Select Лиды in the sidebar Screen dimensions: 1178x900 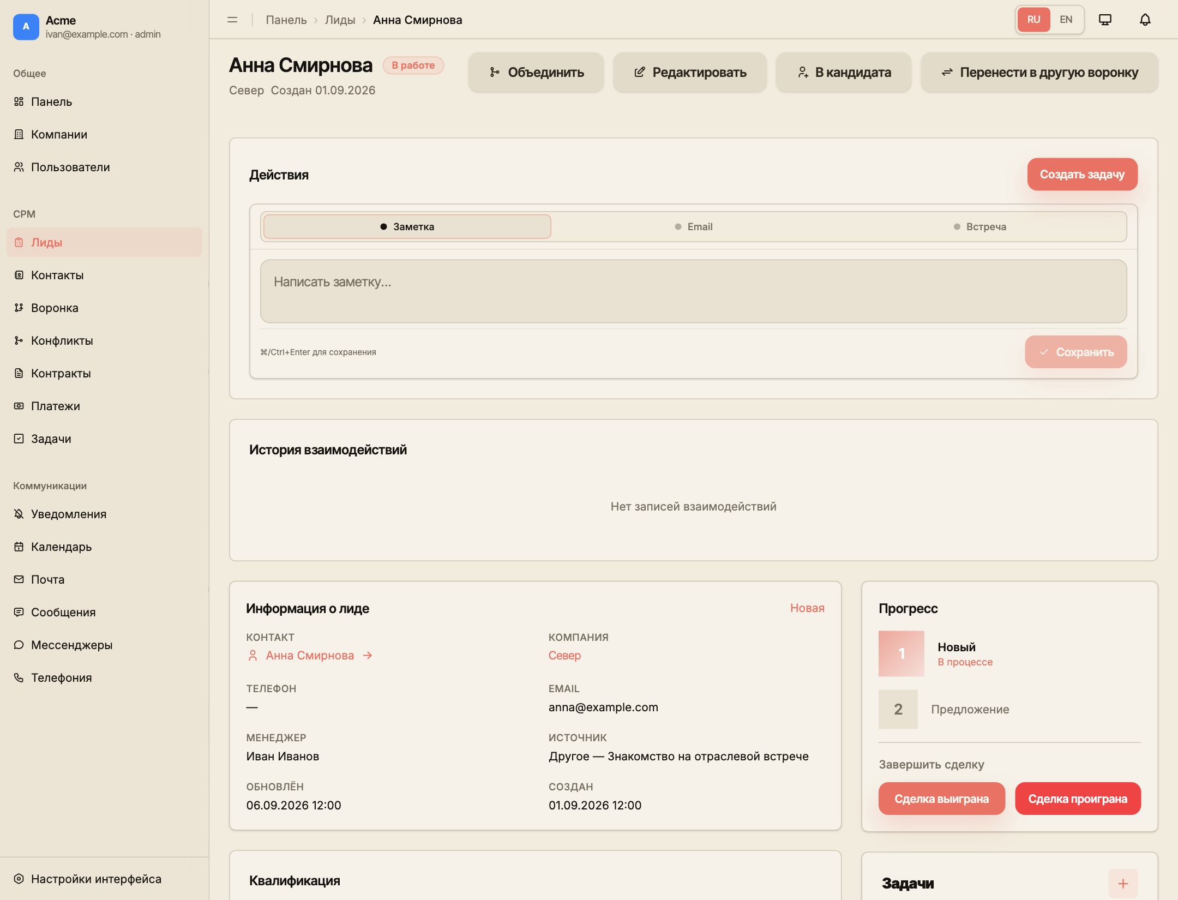point(104,242)
